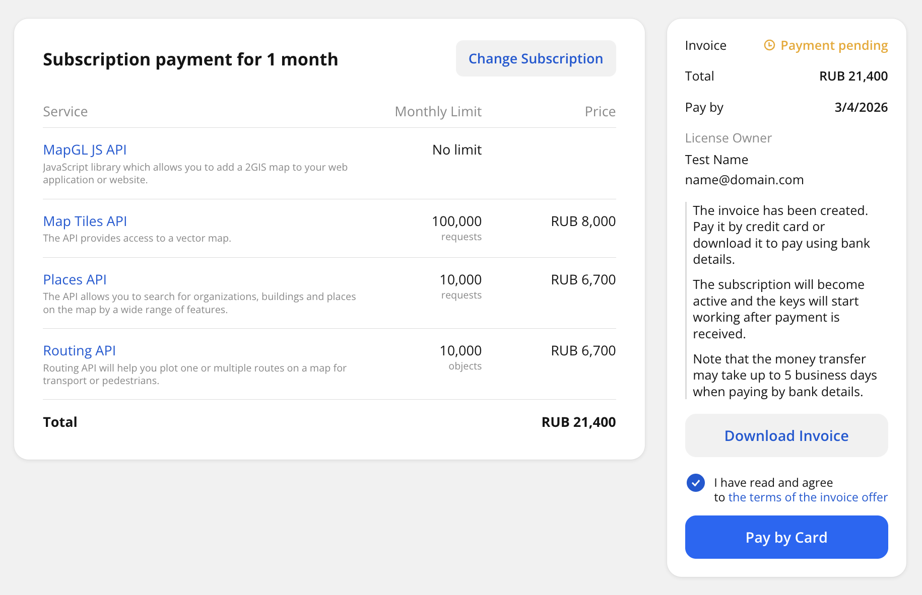The image size is (922, 595).
Task: Click the table Total RUB 21,400 amount
Action: 578,422
